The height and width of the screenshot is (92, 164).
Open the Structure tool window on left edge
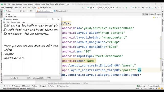click(x=1, y=56)
